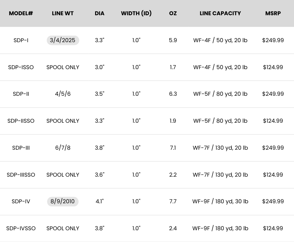Select the SDP-III model cell
This screenshot has width=294, height=242.
(x=21, y=148)
